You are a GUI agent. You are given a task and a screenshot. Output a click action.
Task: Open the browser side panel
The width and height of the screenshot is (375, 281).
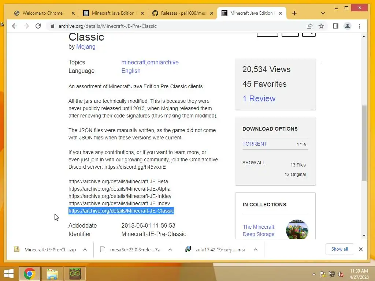(x=336, y=26)
